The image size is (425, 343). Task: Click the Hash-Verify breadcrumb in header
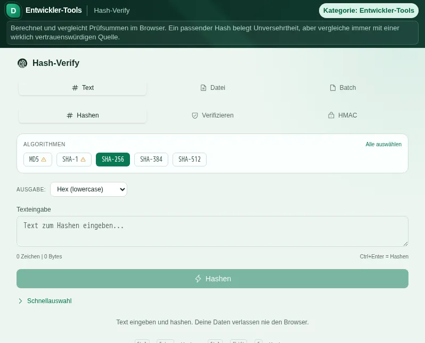(112, 11)
